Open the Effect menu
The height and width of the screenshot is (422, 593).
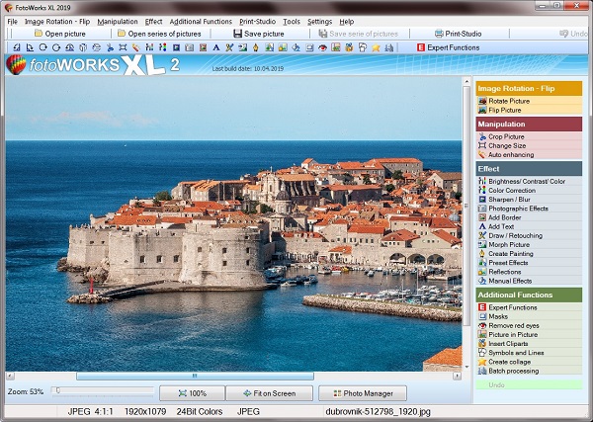click(153, 21)
